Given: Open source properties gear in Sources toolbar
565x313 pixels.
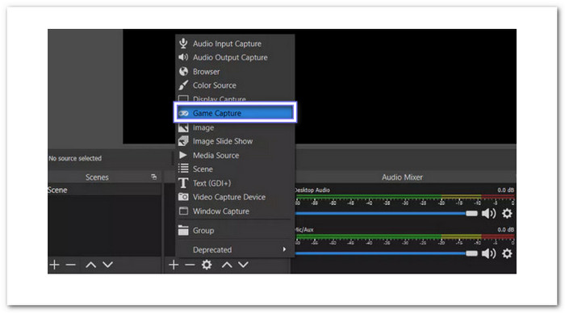Looking at the screenshot, I should [207, 265].
